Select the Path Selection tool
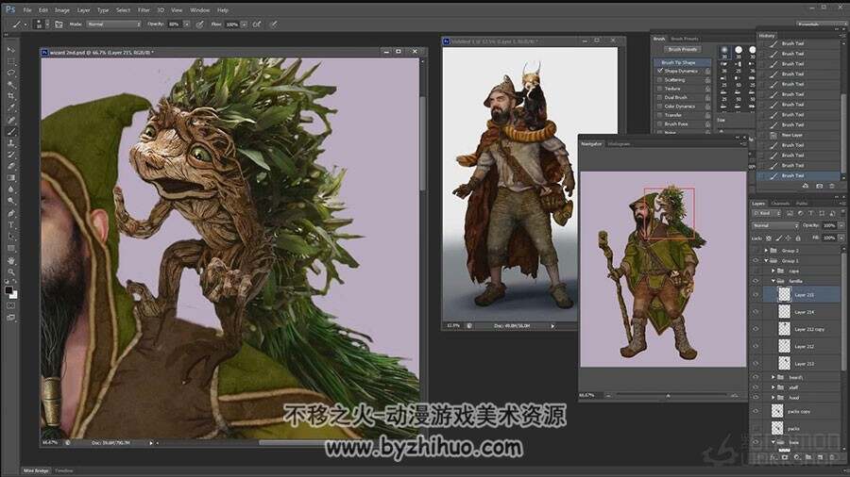 (10, 237)
